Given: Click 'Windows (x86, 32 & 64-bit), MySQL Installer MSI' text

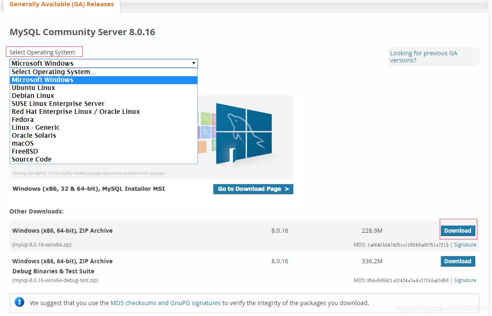Looking at the screenshot, I should coord(89,189).
